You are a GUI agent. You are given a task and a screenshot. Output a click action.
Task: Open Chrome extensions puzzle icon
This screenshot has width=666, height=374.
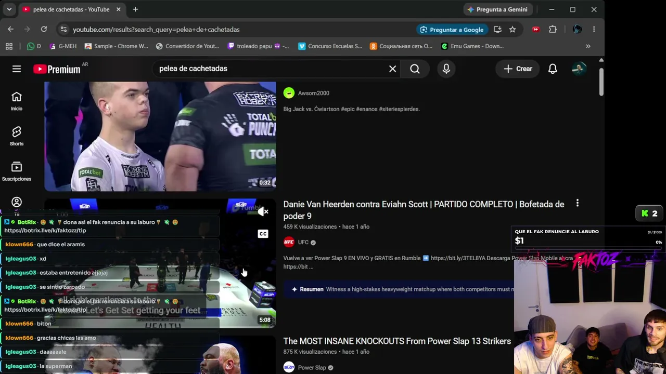pos(553,30)
